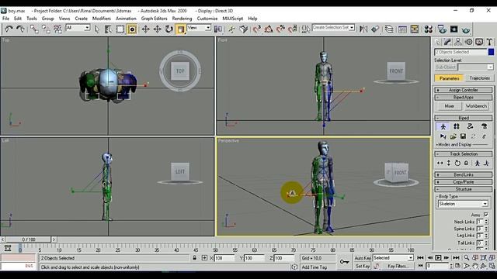Image resolution: width=497 pixels, height=279 pixels.
Task: Activate the Select and Scale tool
Action: pyautogui.click(x=181, y=29)
